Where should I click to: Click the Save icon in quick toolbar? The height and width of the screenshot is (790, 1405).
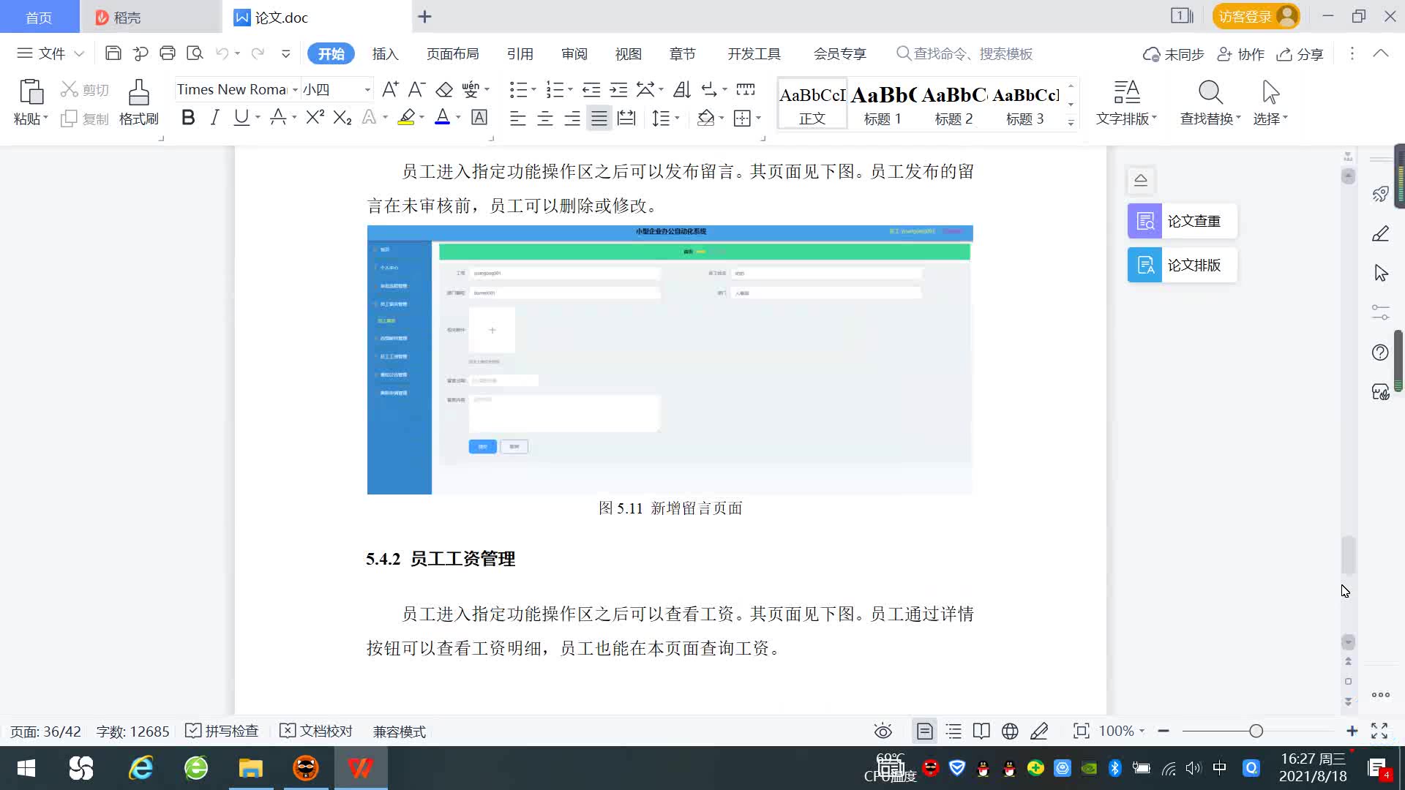click(x=113, y=53)
